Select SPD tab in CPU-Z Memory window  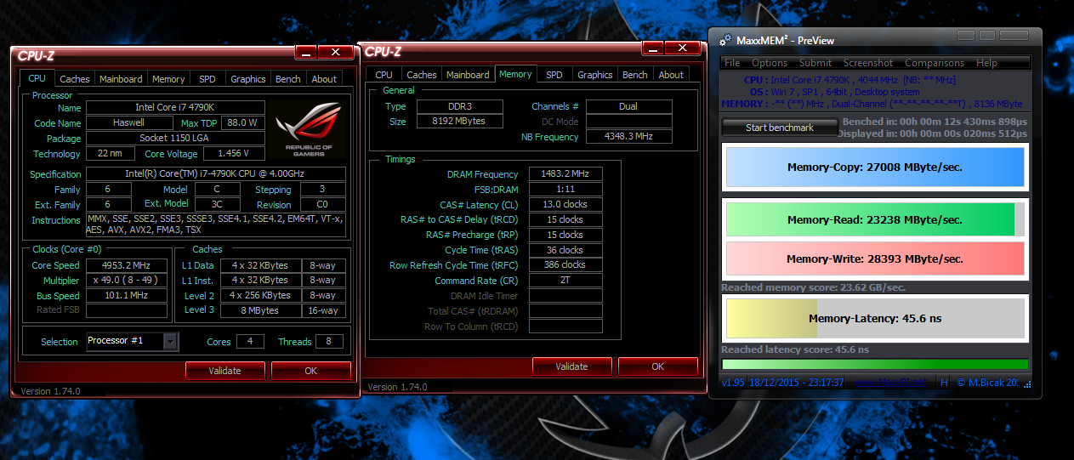(x=554, y=75)
